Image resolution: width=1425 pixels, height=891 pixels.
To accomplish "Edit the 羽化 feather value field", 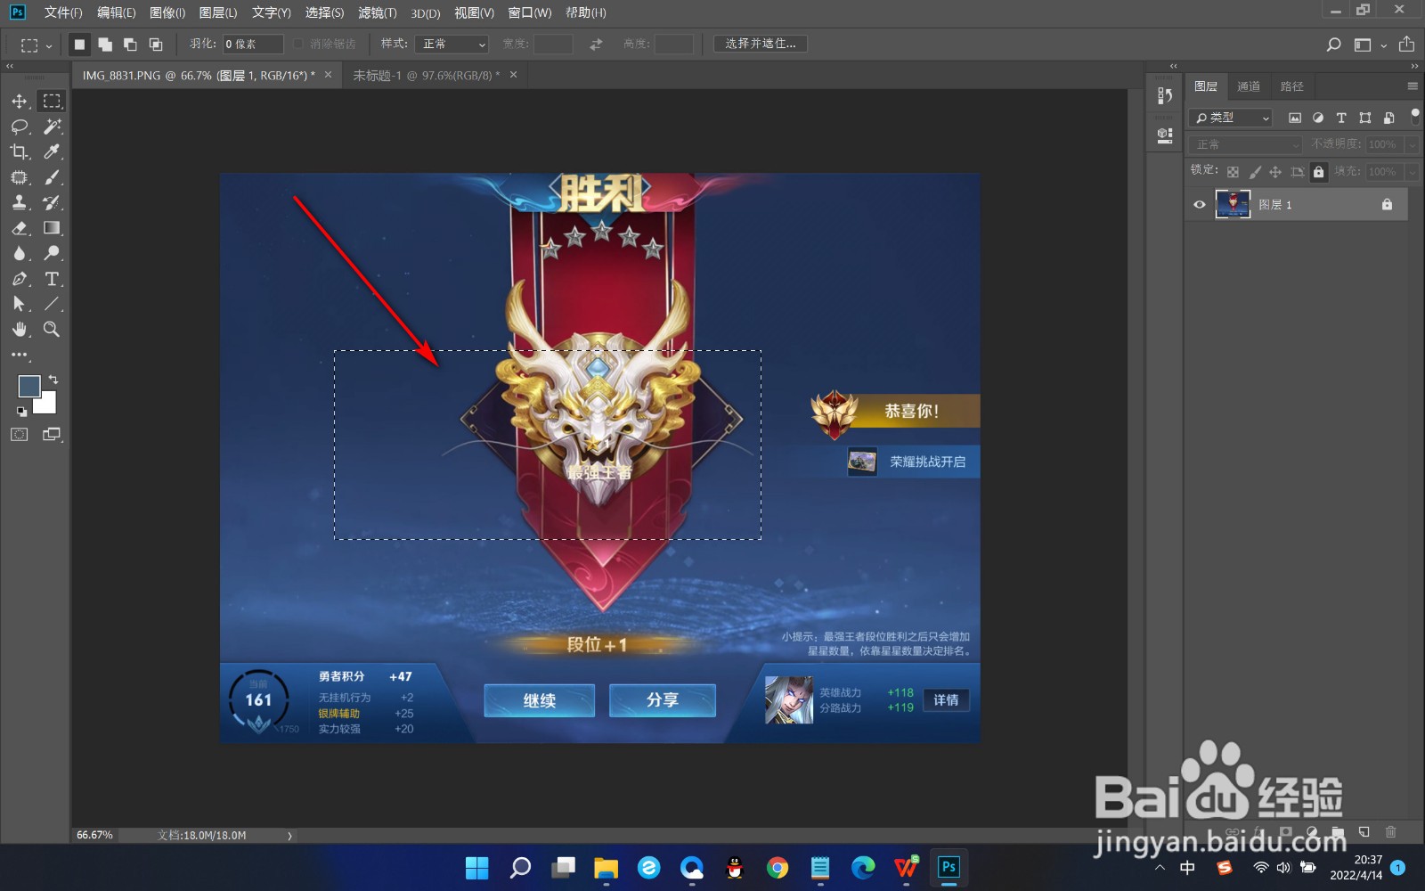I will 253,44.
